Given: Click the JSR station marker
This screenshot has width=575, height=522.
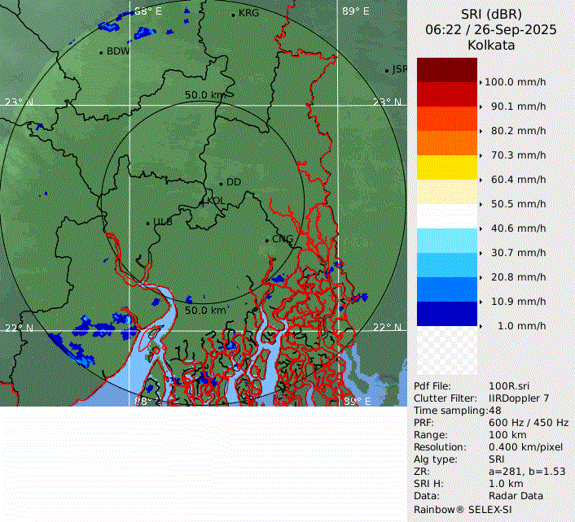Looking at the screenshot, I should coord(388,71).
